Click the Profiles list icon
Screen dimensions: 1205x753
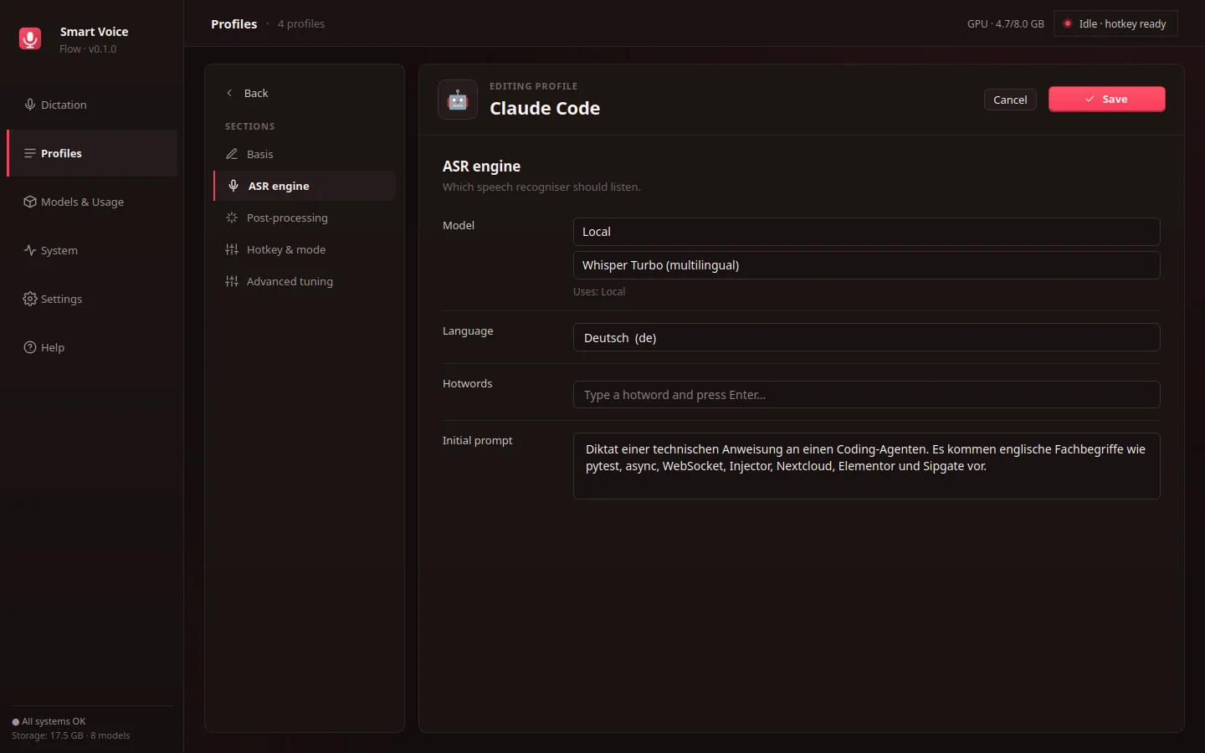[30, 153]
